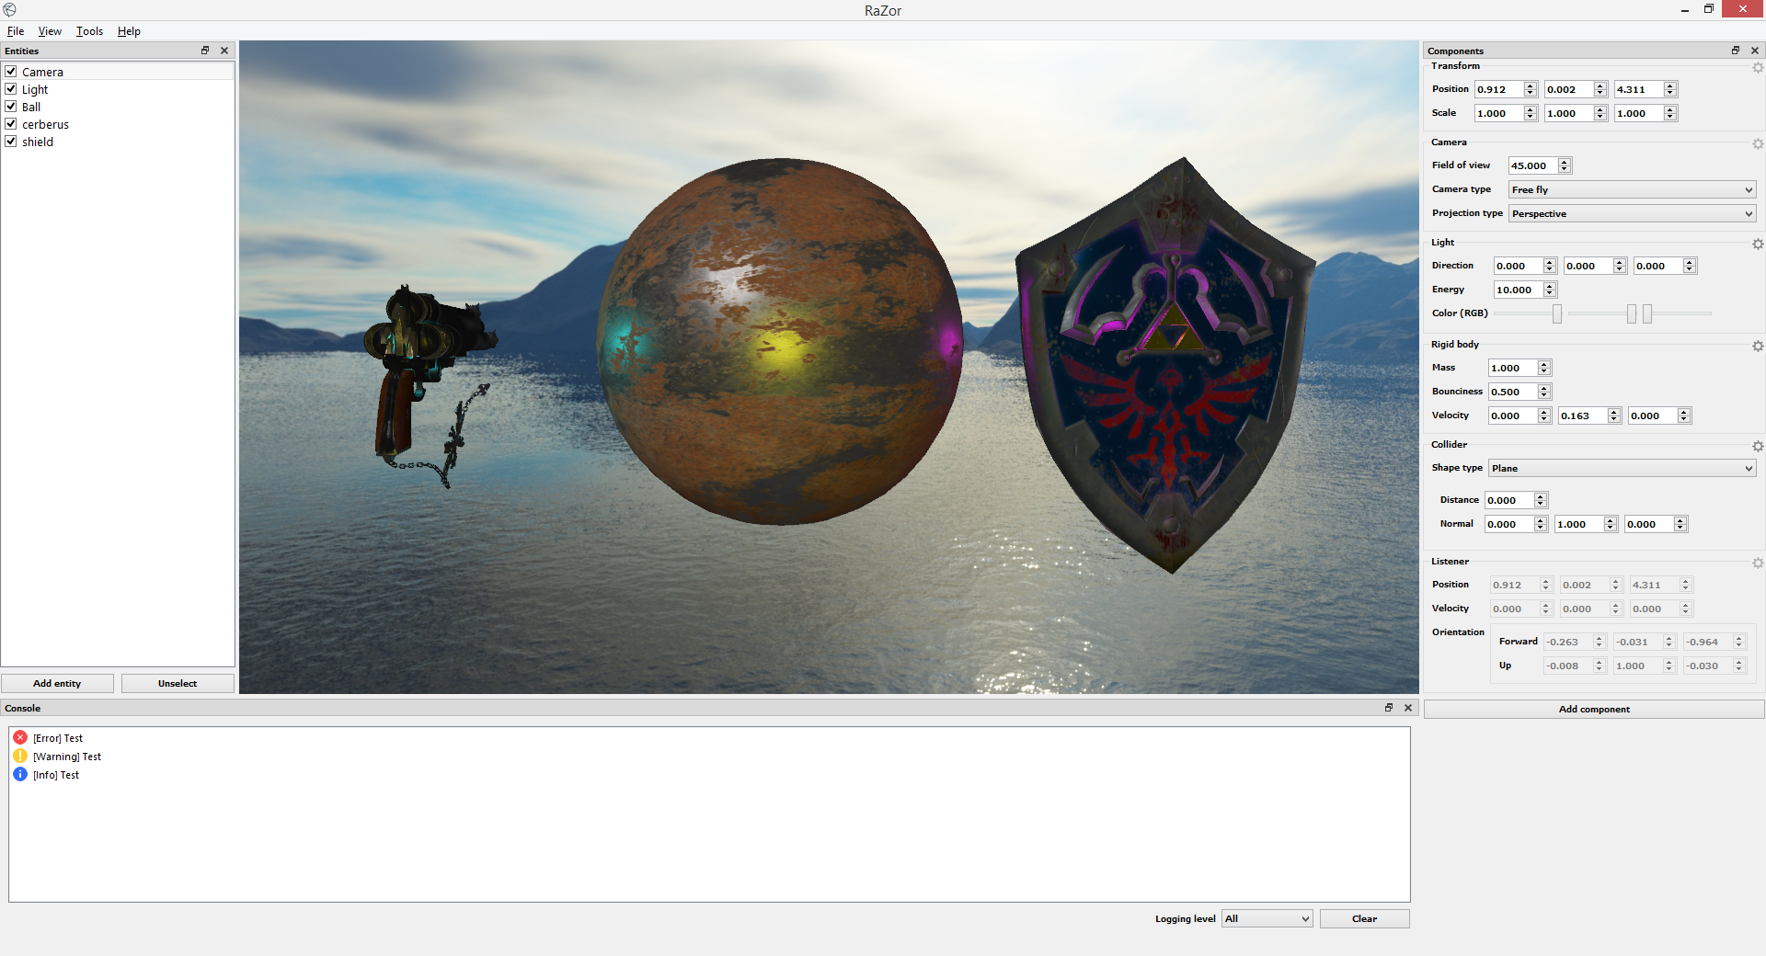This screenshot has height=956, width=1766.
Task: Open the Projection type dropdown
Action: [x=1632, y=213]
